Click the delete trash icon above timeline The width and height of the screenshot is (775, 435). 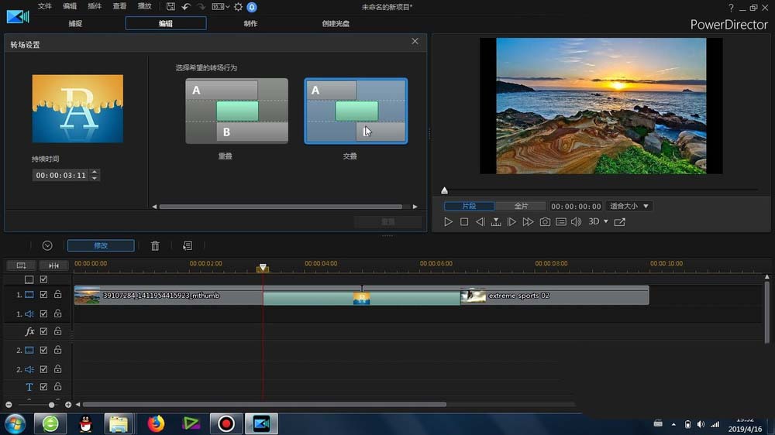pos(155,245)
